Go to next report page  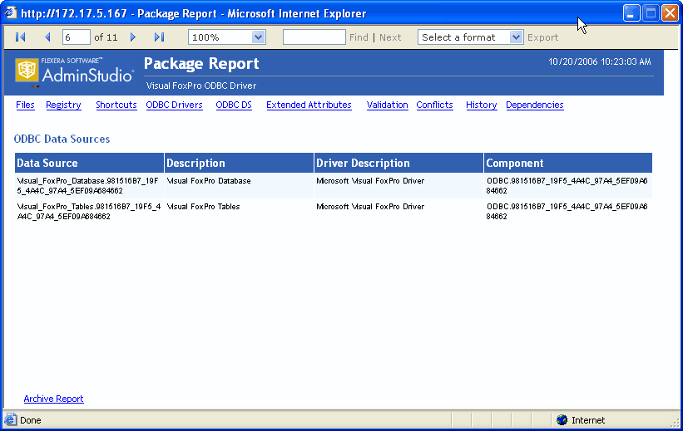[x=133, y=37]
